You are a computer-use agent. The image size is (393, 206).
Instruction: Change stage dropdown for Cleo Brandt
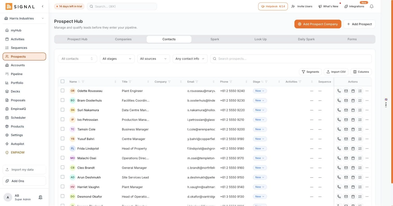coord(260,168)
